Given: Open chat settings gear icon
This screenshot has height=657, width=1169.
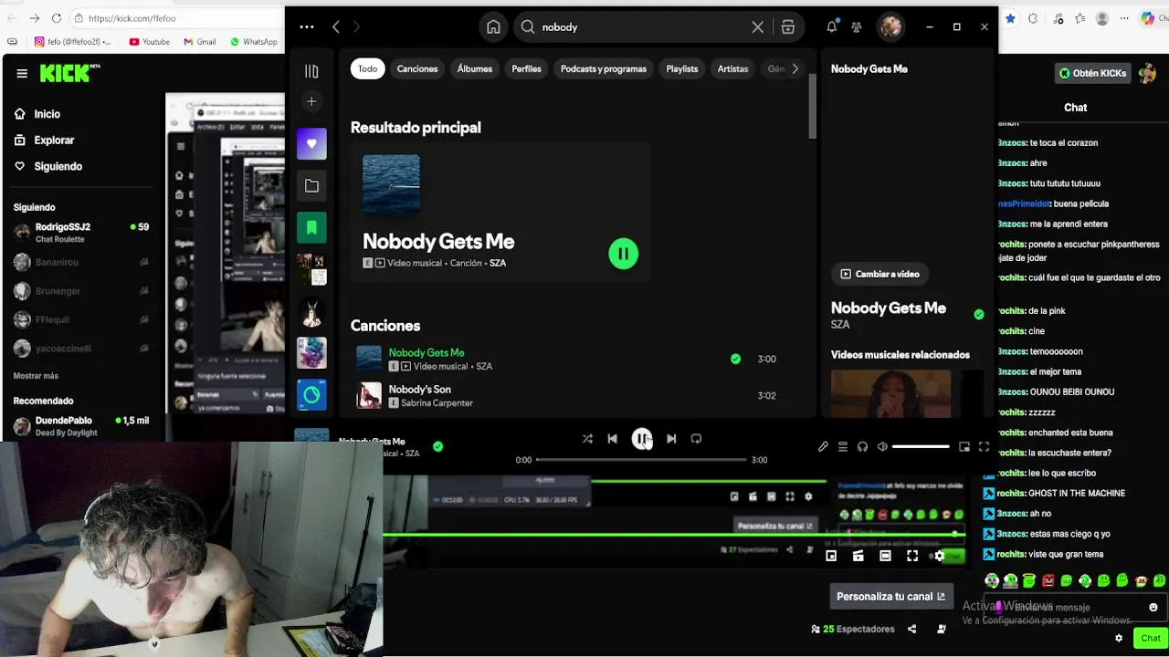Looking at the screenshot, I should [x=1119, y=639].
